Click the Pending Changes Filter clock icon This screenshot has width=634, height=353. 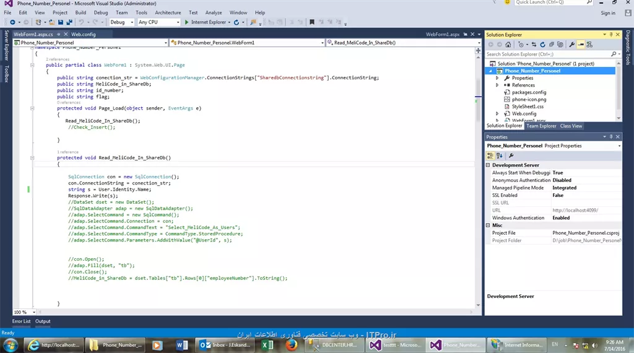tap(521, 45)
